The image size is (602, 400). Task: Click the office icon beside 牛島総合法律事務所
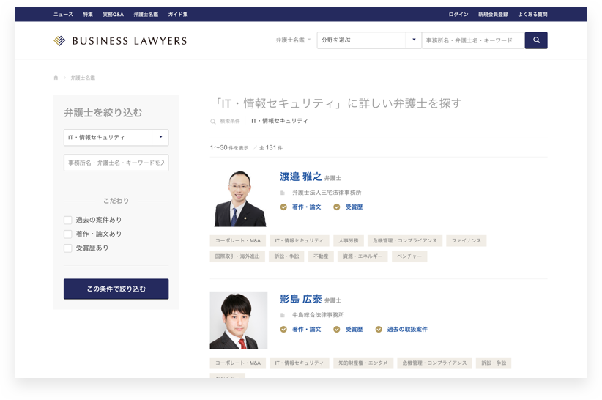click(x=283, y=315)
